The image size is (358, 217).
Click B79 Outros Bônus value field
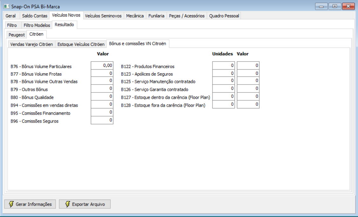102,89
